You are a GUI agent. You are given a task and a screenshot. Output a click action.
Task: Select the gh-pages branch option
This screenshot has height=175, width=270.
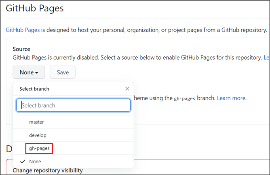(73, 148)
